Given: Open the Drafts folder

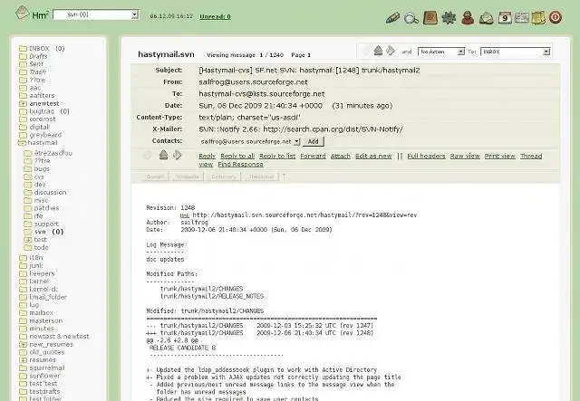Looking at the screenshot, I should click(38, 56).
